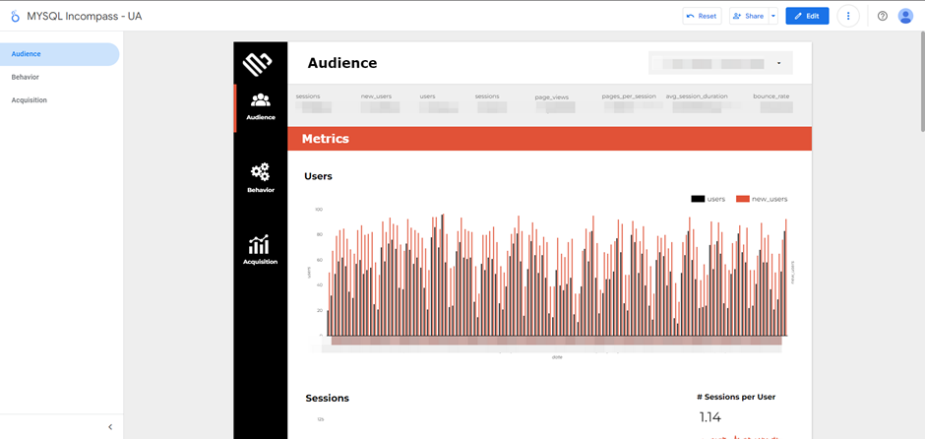Click the Audience people icon in the black sidebar
Screen dimensions: 925x439
pyautogui.click(x=261, y=100)
